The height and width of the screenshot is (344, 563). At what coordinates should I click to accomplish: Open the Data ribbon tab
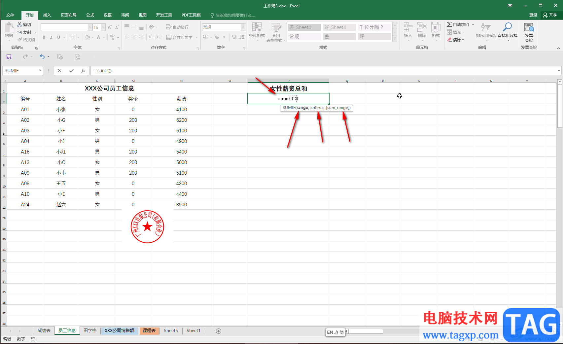[108, 15]
